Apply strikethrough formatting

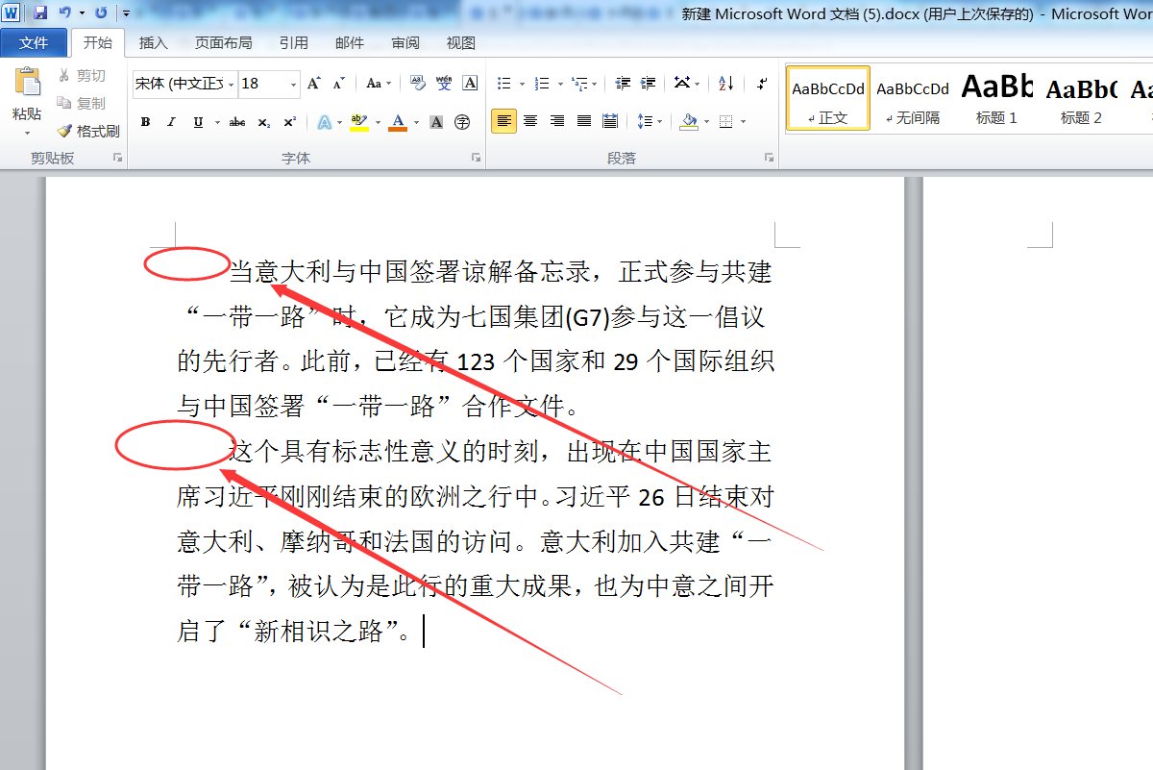(x=236, y=122)
